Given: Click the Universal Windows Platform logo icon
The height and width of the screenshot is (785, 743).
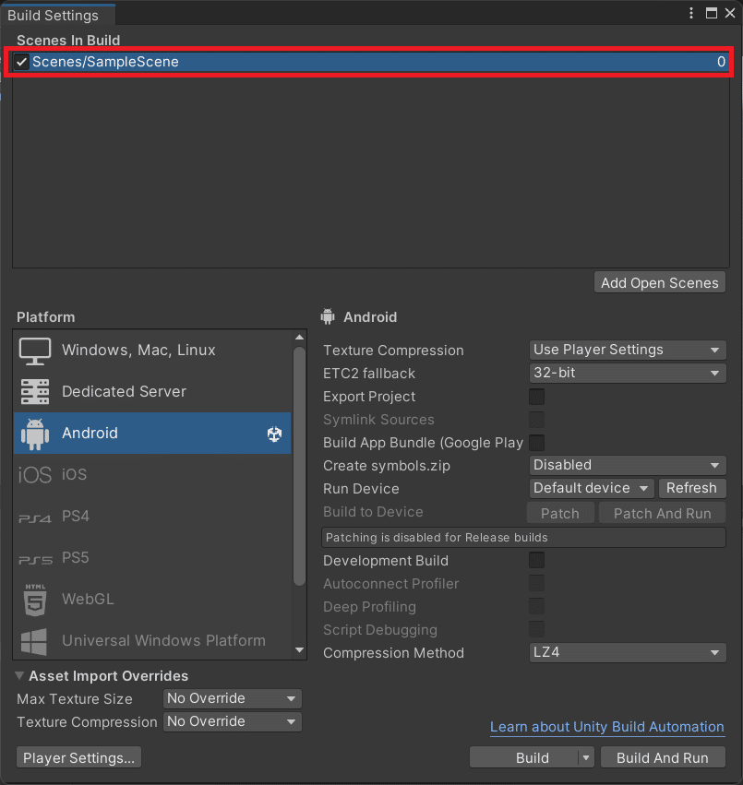Looking at the screenshot, I should pyautogui.click(x=34, y=641).
